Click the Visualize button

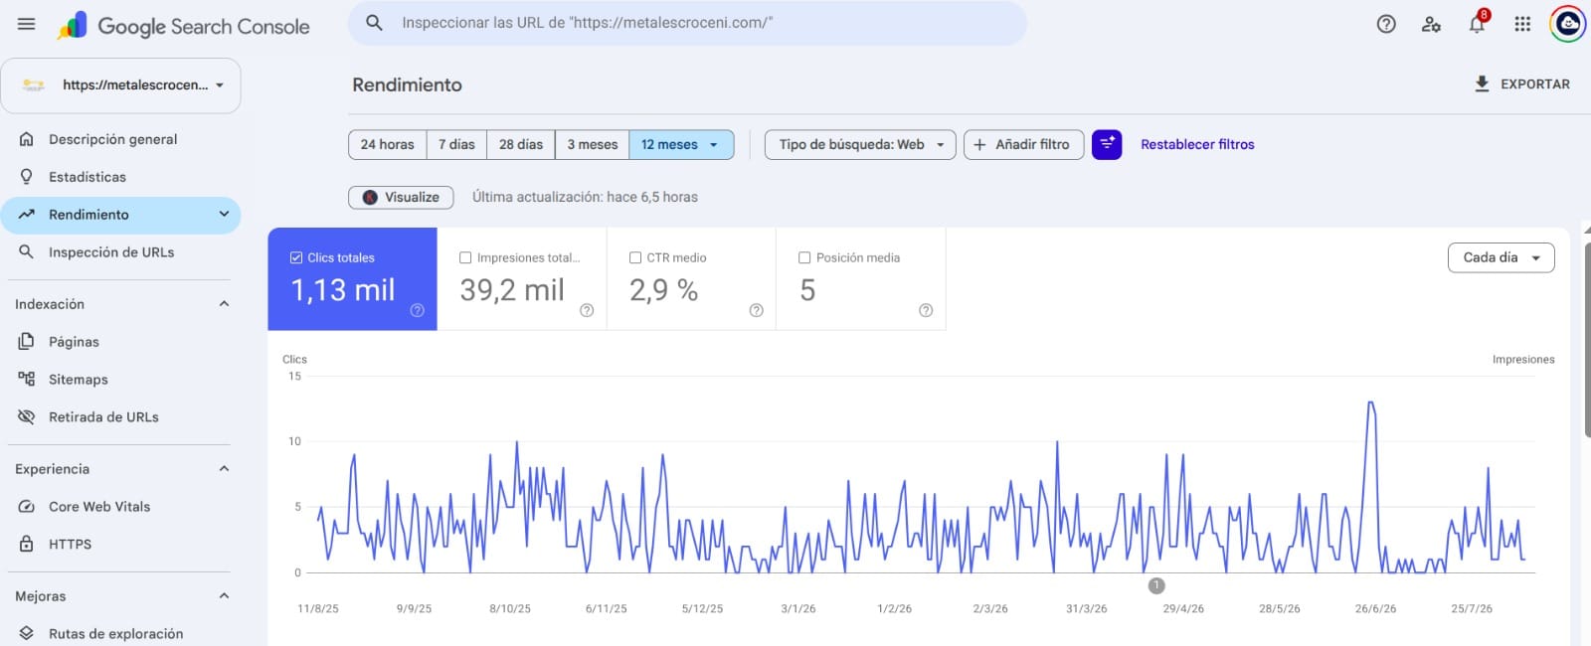pos(401,197)
